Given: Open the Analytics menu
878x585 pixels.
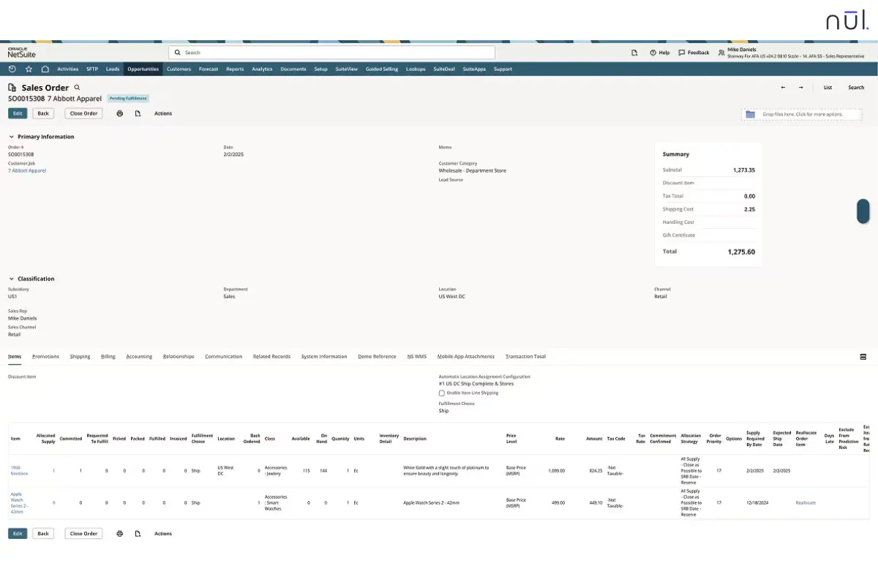Looking at the screenshot, I should point(262,69).
